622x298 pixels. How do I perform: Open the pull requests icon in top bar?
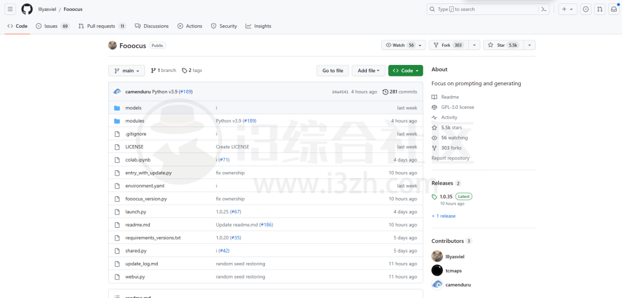tap(600, 9)
